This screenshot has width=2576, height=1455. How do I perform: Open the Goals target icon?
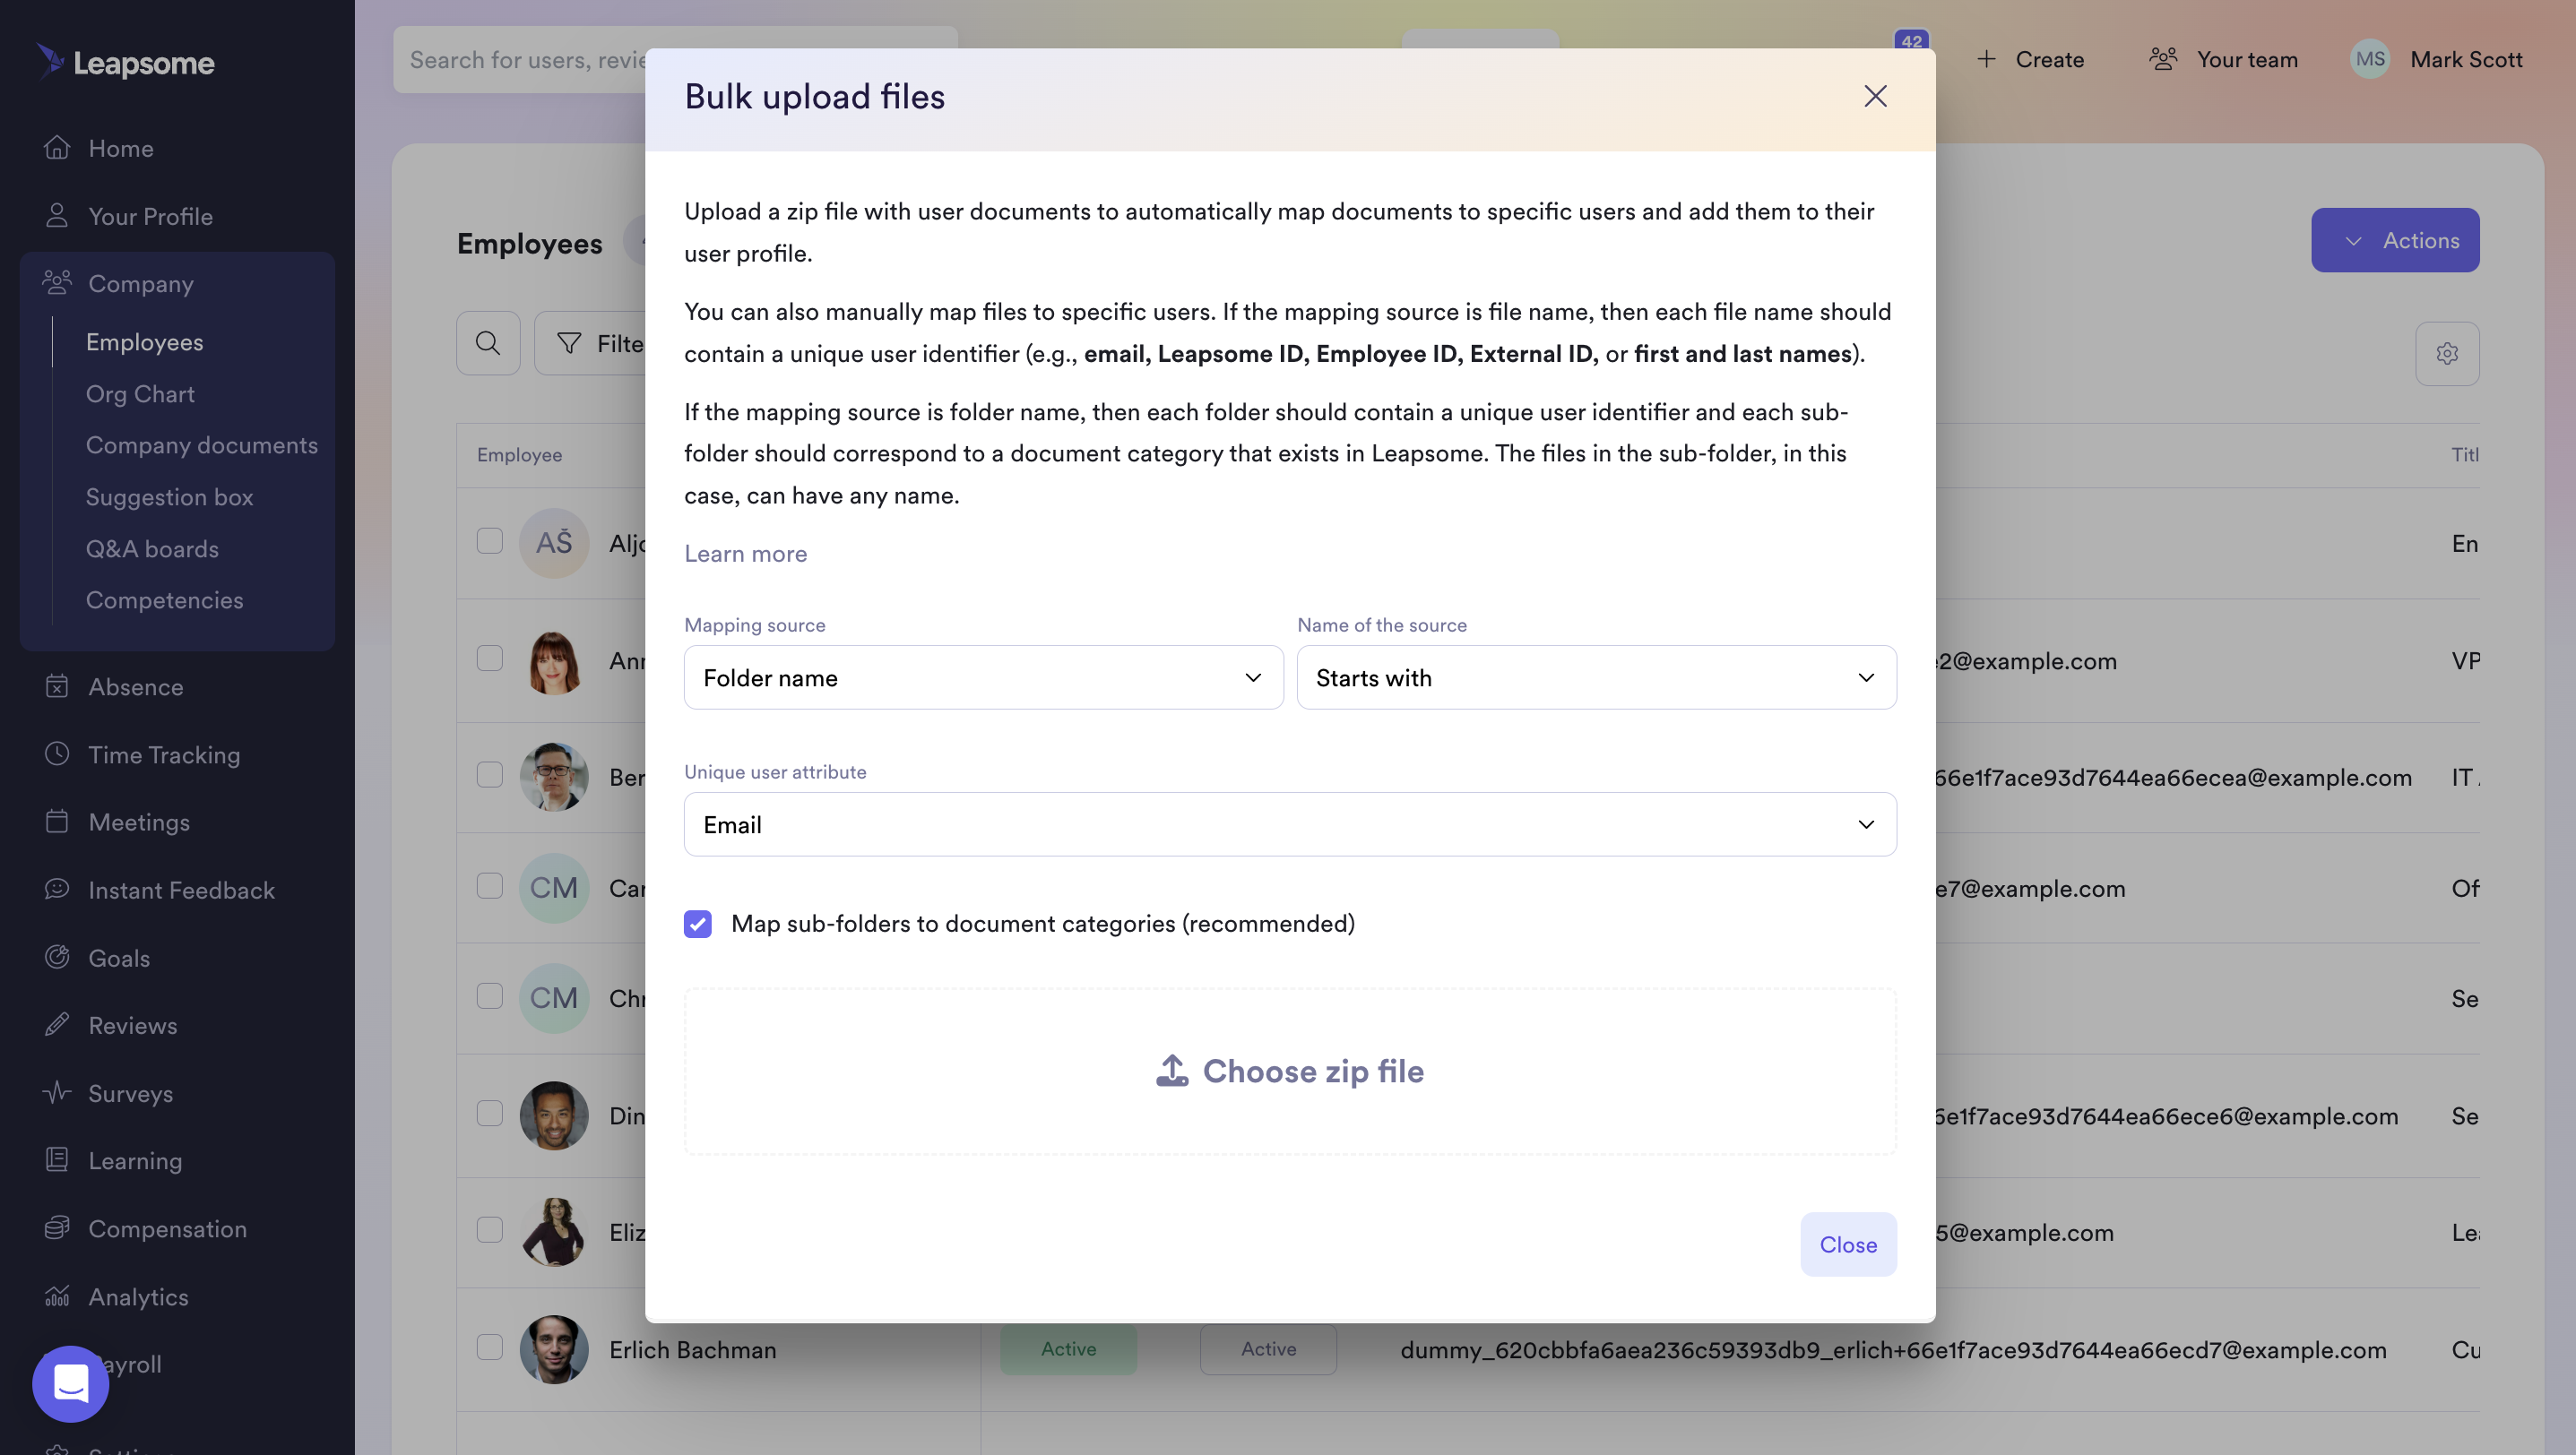point(57,958)
